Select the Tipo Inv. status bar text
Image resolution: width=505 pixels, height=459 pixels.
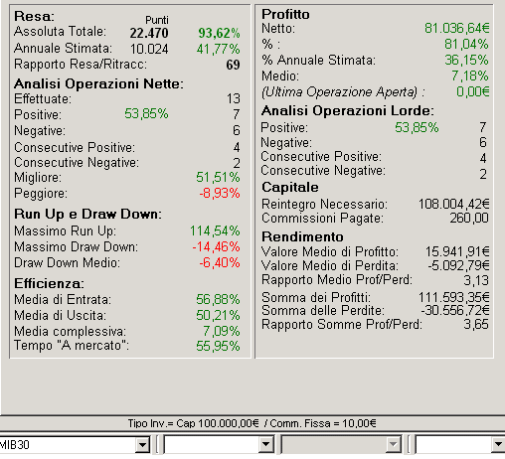[x=252, y=423]
